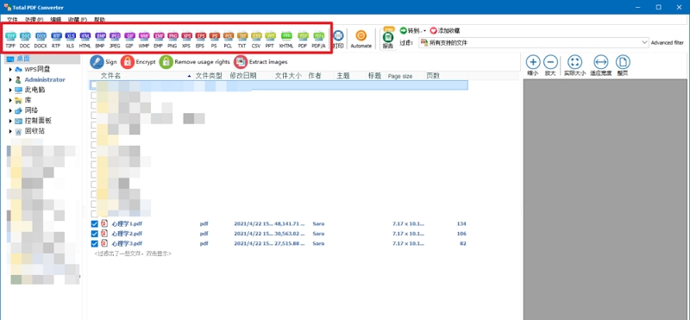Pick the PCL format icon
The width and height of the screenshot is (690, 320).
click(x=228, y=39)
